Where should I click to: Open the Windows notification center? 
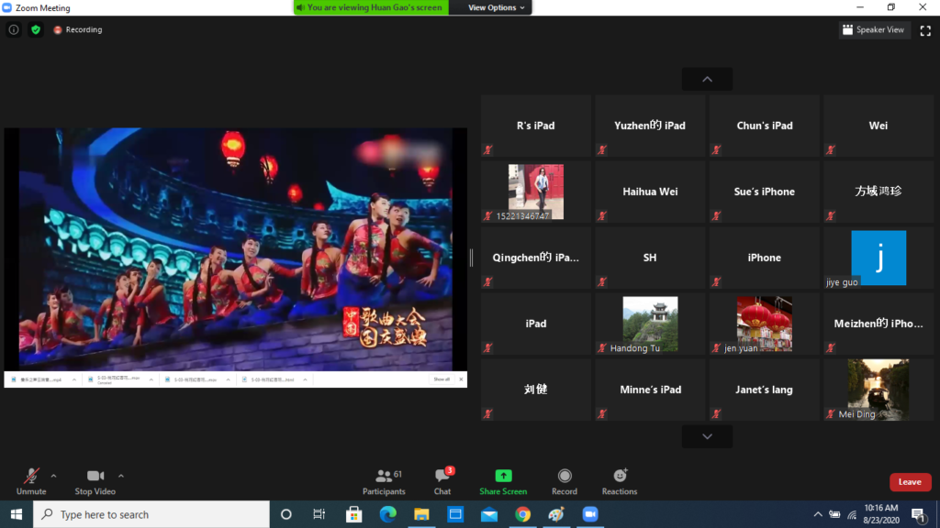tap(918, 514)
